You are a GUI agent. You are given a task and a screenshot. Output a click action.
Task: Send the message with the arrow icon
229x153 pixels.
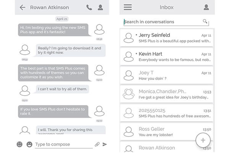[x=105, y=144]
